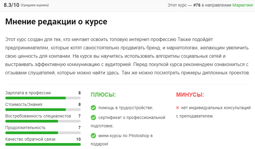
Task: Click the checkmark beside мини-курсы по Photoshop
Action: [93, 136]
